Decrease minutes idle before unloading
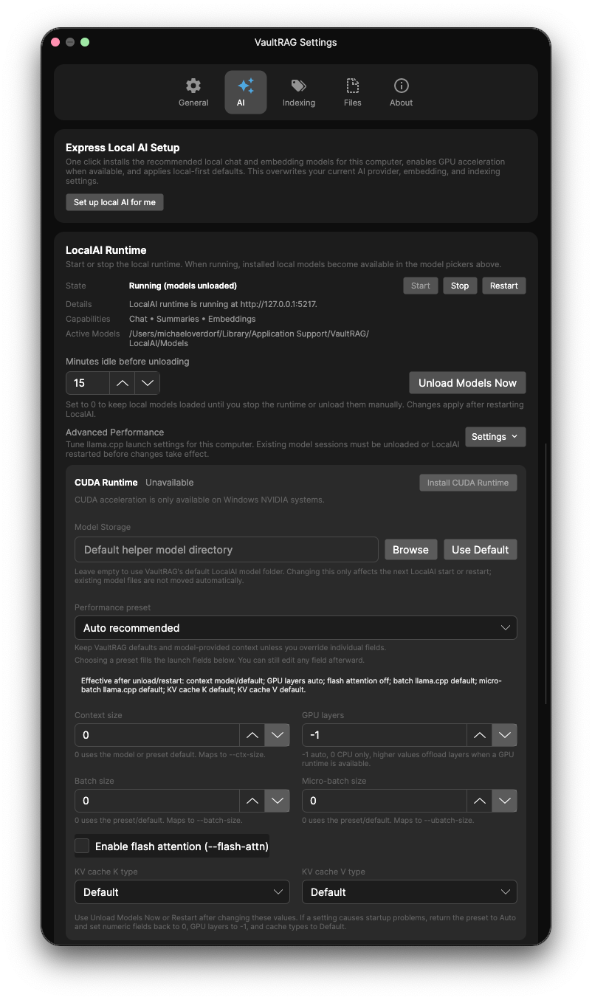 148,383
